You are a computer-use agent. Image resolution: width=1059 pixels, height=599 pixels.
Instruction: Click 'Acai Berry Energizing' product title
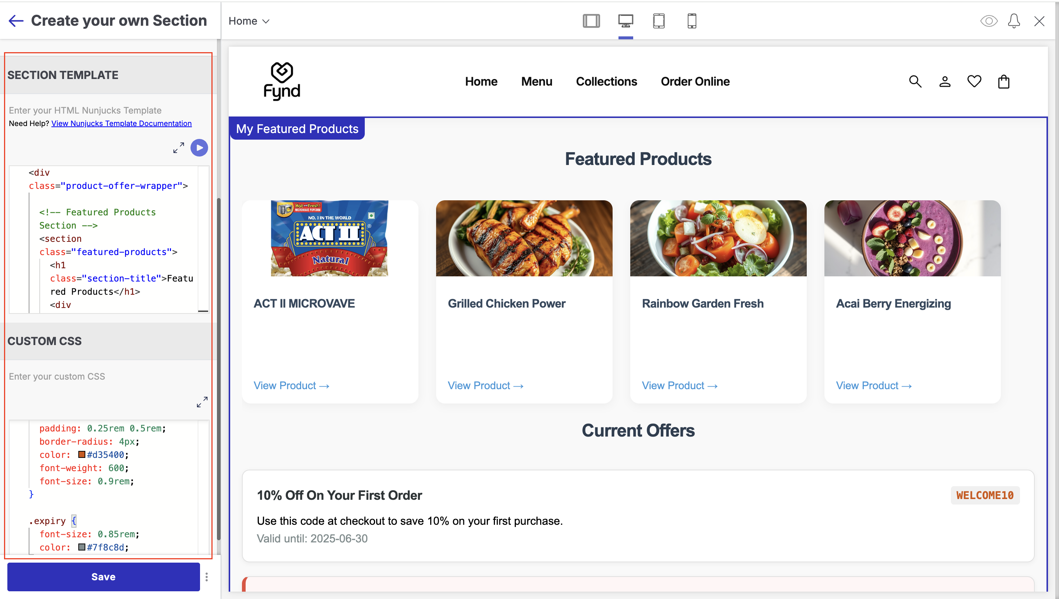[893, 303]
